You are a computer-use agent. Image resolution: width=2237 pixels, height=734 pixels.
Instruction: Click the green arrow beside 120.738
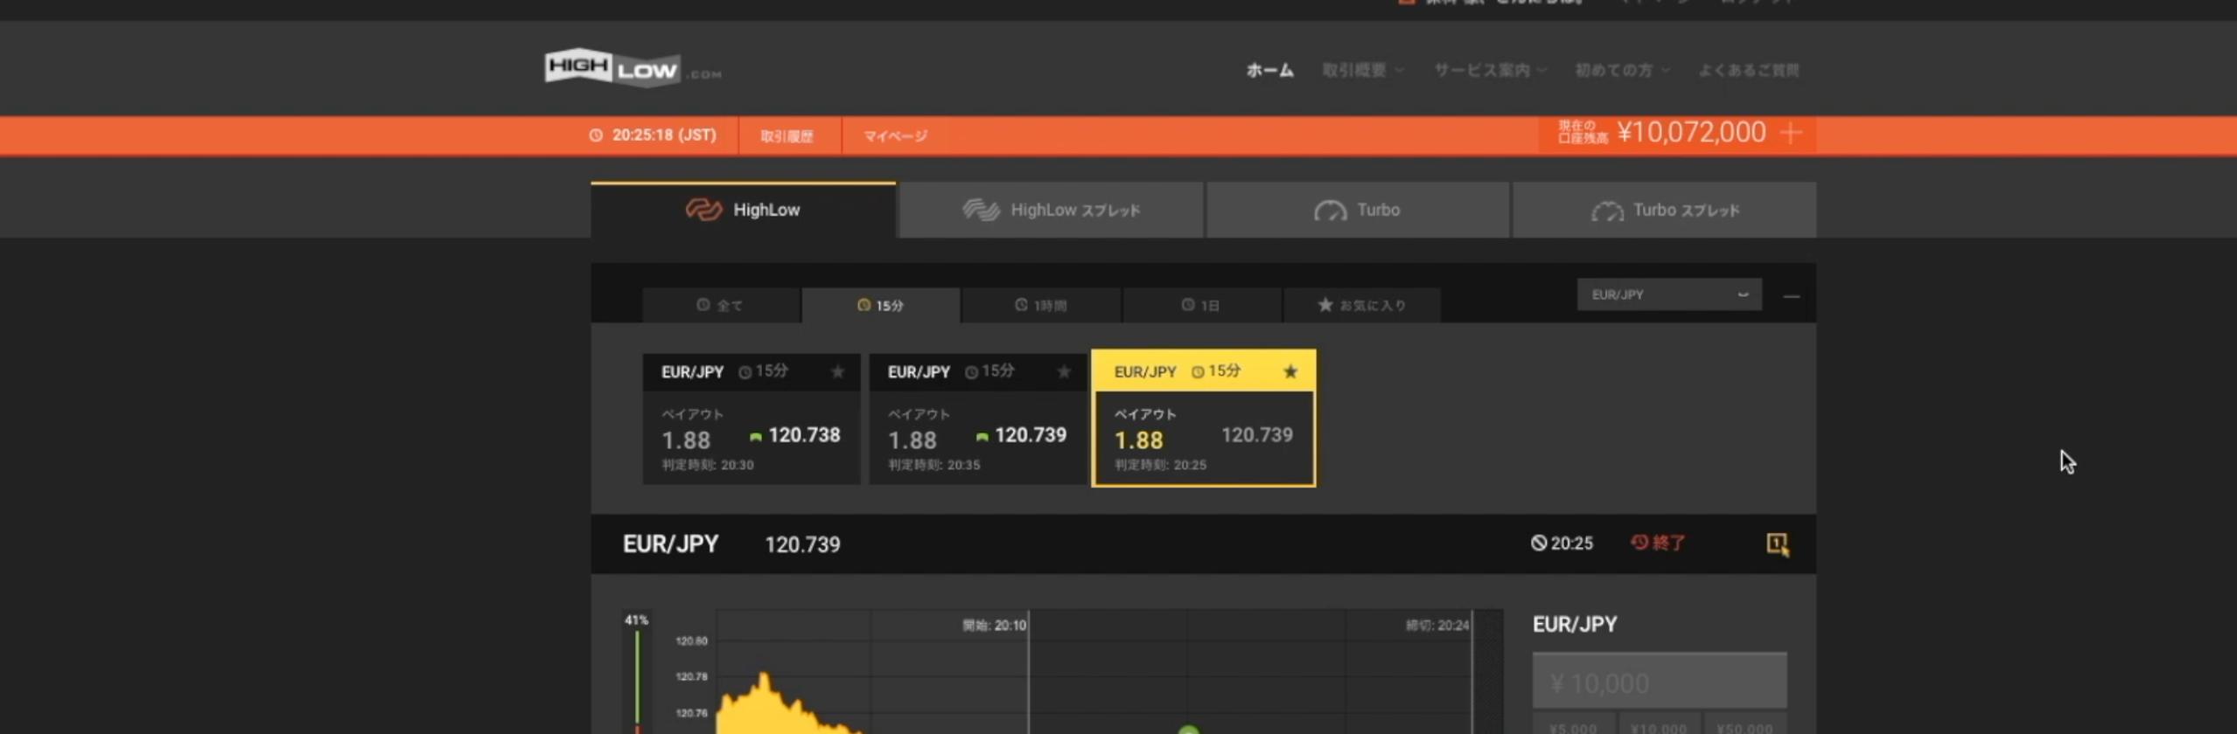[x=756, y=436]
